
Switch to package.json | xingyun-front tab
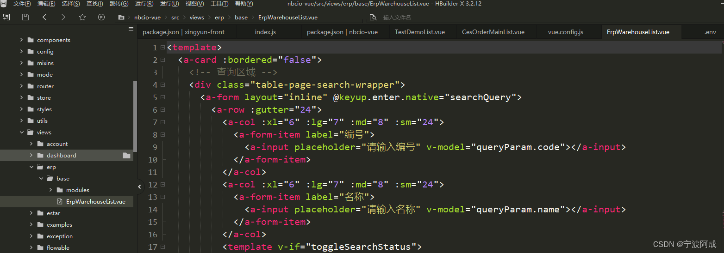(x=184, y=32)
